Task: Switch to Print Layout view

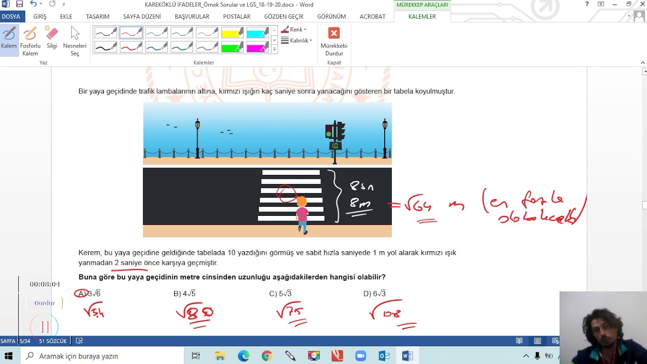Action: (x=537, y=341)
